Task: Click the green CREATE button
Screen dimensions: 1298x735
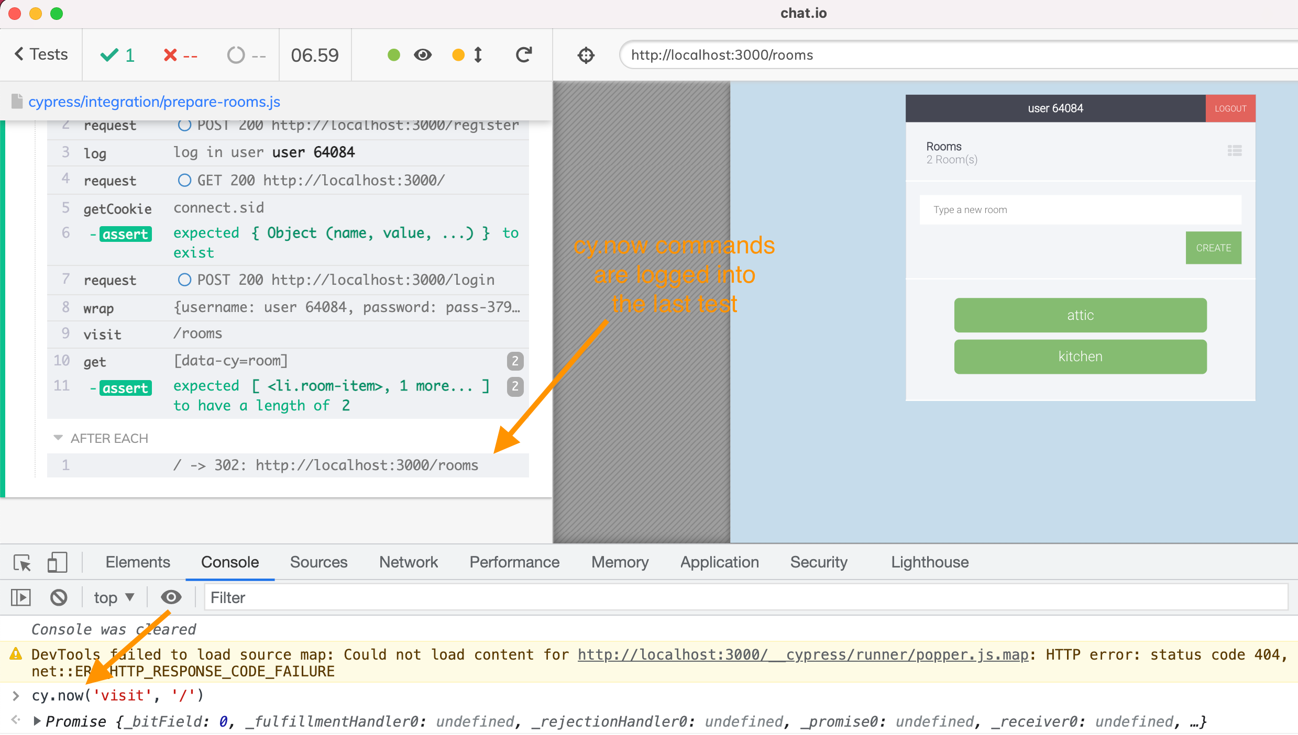Action: pyautogui.click(x=1213, y=248)
